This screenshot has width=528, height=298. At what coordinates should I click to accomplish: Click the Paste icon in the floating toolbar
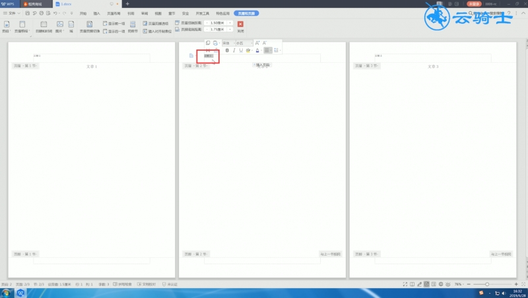click(x=215, y=43)
